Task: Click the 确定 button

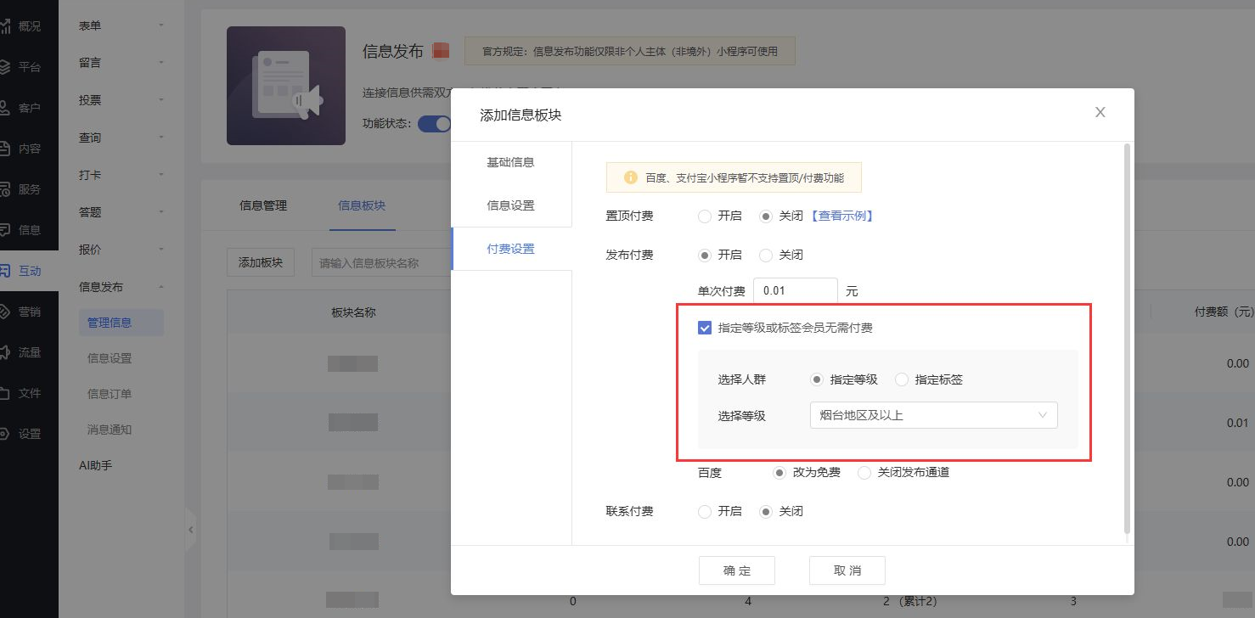Action: click(x=736, y=570)
